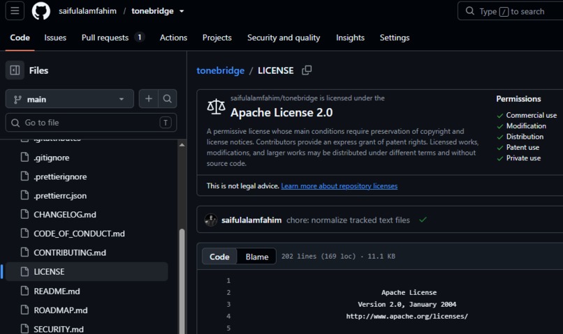Add a new file with plus button
The image size is (563, 334).
[x=149, y=99]
